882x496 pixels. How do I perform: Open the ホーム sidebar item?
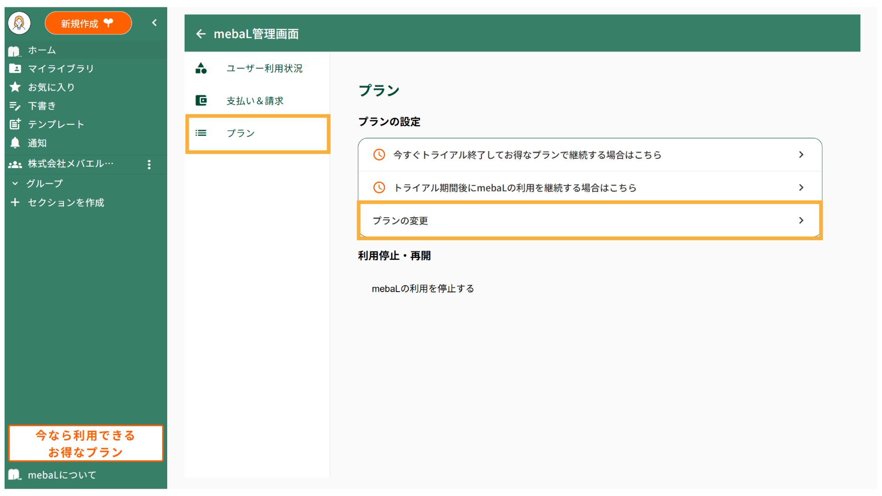(x=41, y=50)
